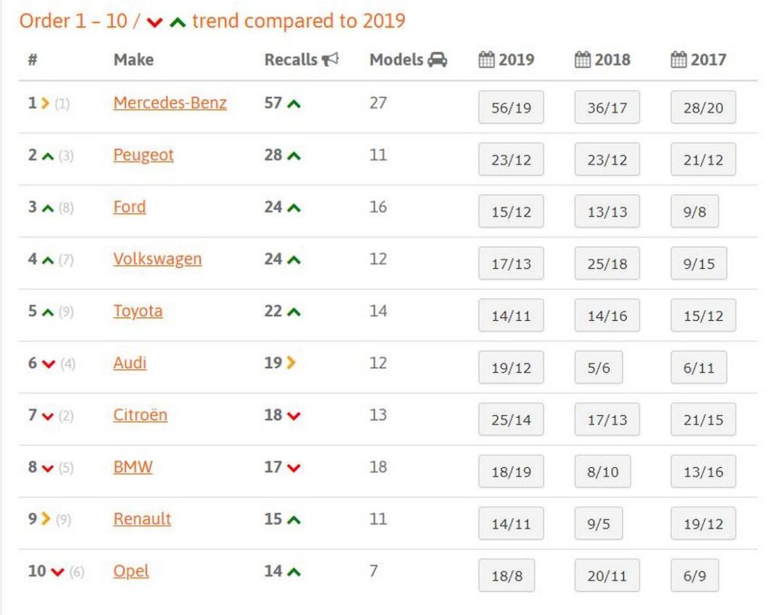774x615 pixels.
Task: Click the car icon beside Models
Action: click(x=437, y=60)
